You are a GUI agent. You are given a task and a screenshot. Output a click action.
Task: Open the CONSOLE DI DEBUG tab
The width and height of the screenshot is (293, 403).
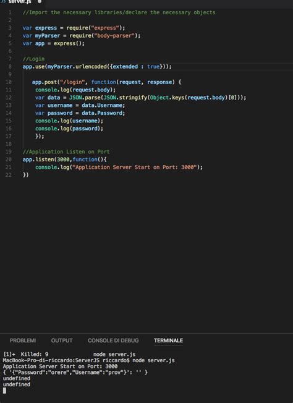[113, 341]
